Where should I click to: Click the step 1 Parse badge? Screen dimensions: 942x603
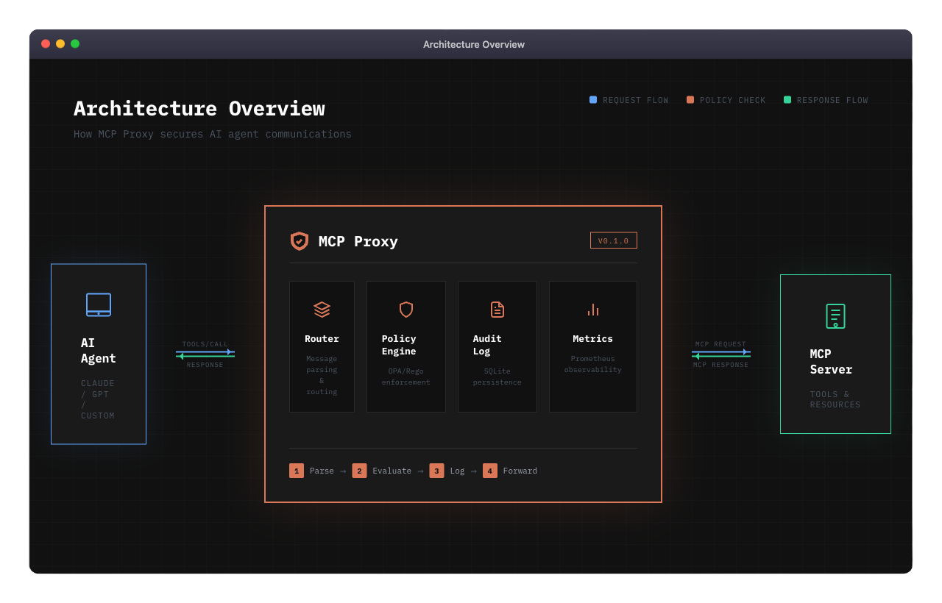[x=297, y=471]
